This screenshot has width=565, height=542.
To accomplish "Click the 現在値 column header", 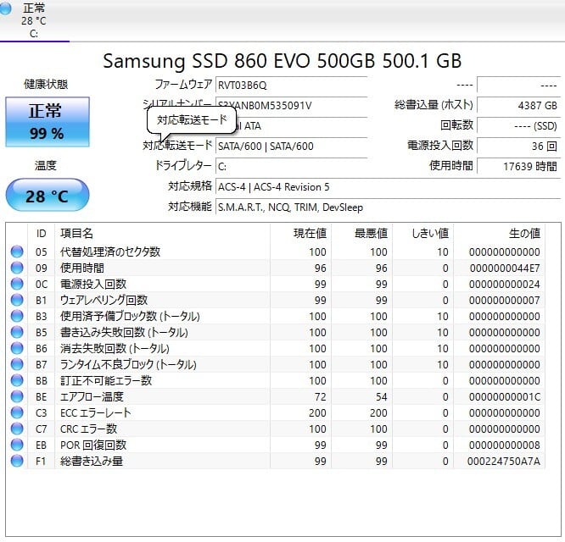I will tap(301, 234).
